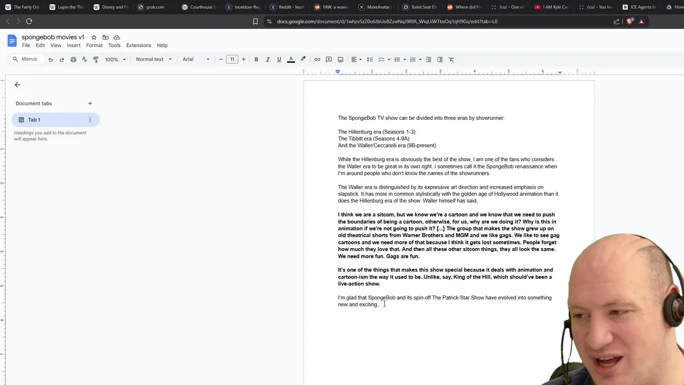Toggle italic formatting
This screenshot has width=684, height=385.
pyautogui.click(x=268, y=59)
